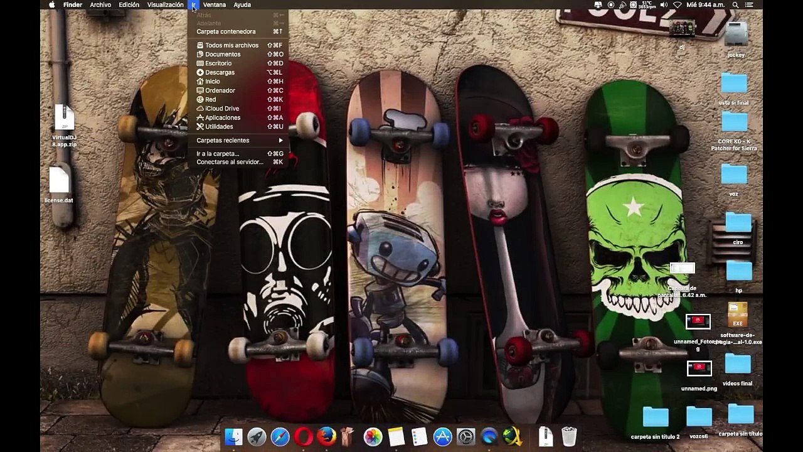Click the AirPlay display status icon
The image size is (803, 452).
pos(598,4)
